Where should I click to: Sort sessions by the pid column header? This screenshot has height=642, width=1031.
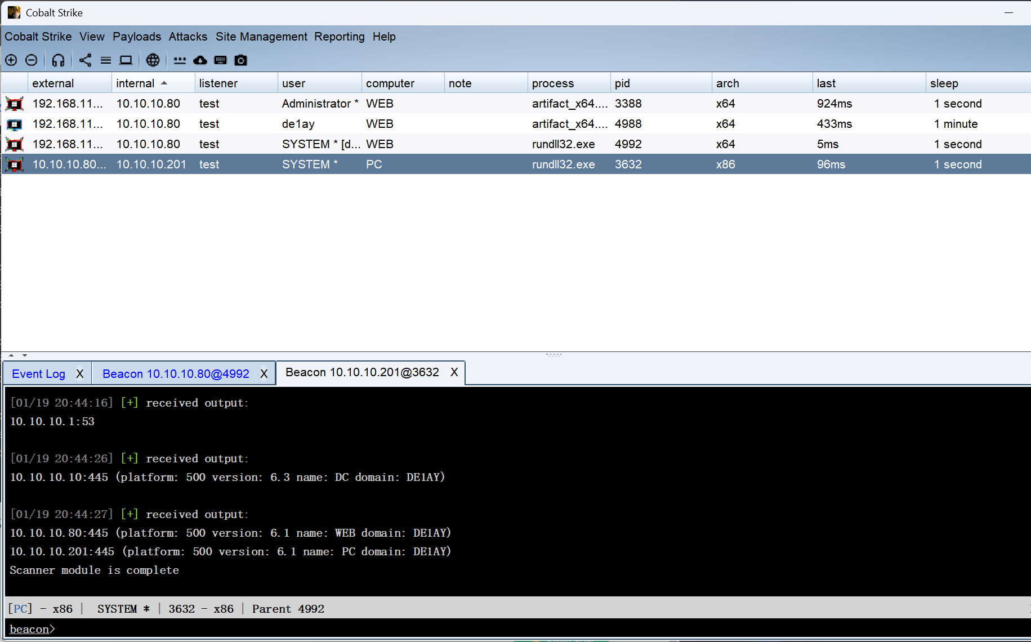coord(622,83)
